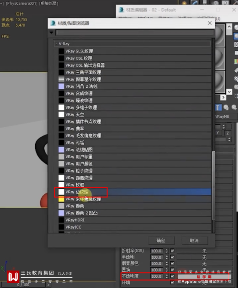Select VRay GLSL纹理 in the list
238x288 pixels.
pyautogui.click(x=134, y=51)
